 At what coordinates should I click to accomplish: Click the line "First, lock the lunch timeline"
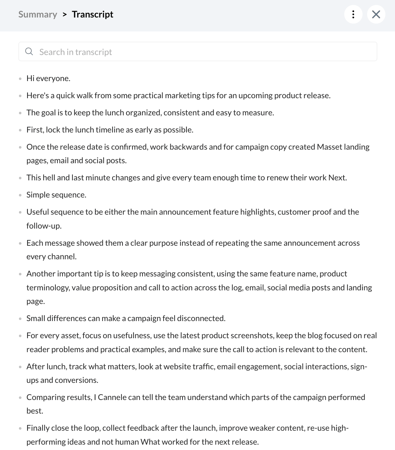(110, 130)
